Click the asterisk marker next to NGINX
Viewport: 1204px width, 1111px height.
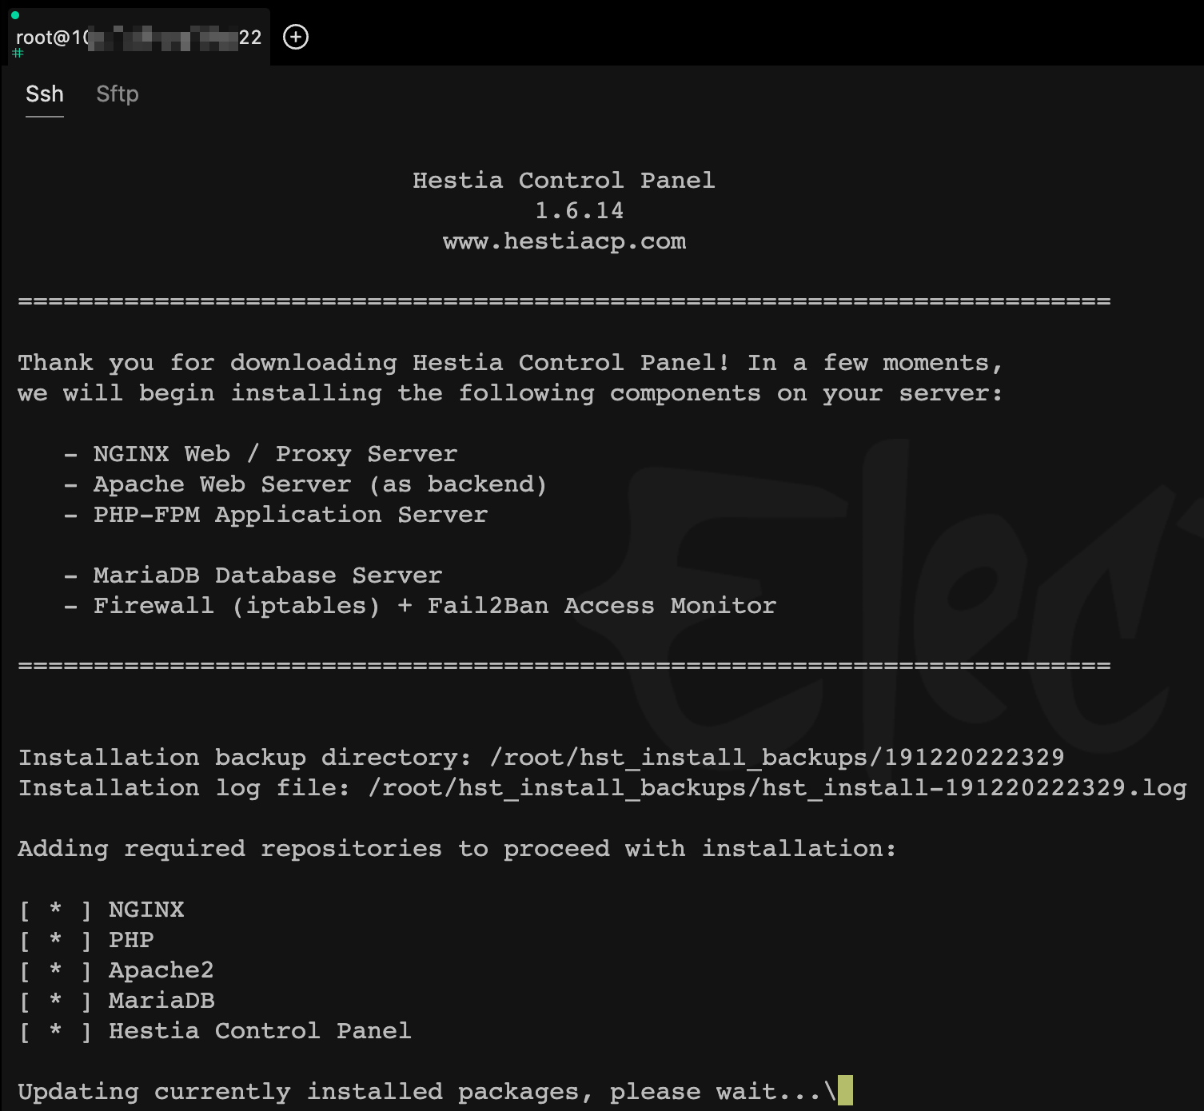coord(55,910)
